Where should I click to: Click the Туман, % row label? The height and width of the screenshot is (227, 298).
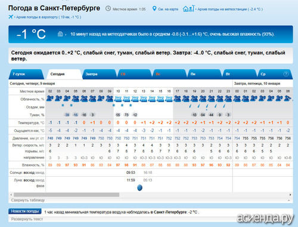(x=37, y=115)
